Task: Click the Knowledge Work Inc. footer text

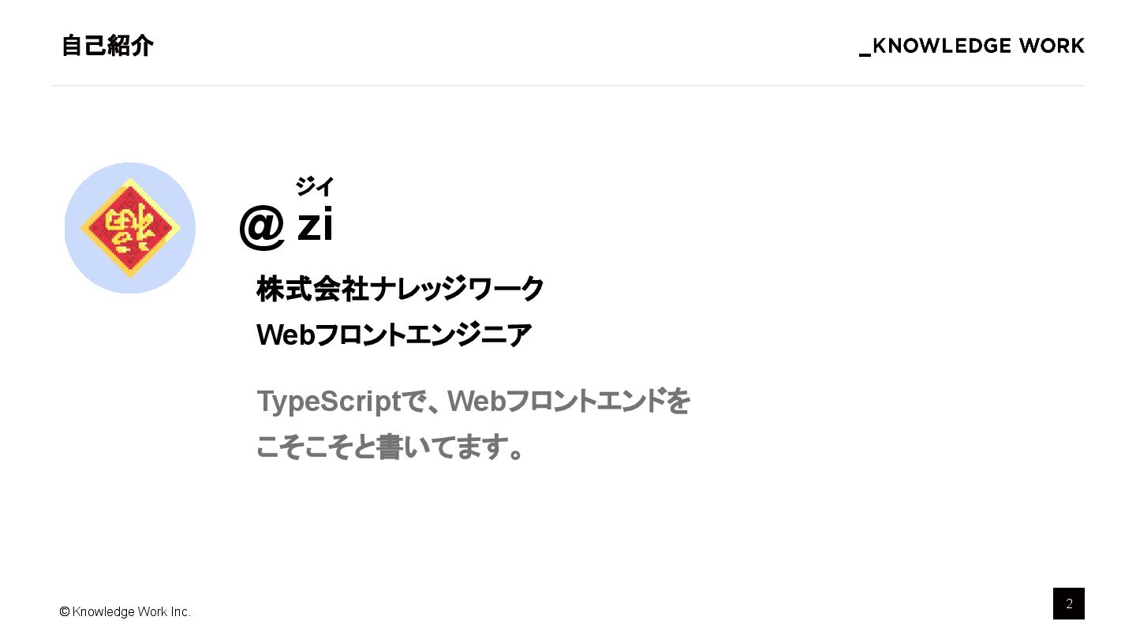Action: tap(132, 611)
